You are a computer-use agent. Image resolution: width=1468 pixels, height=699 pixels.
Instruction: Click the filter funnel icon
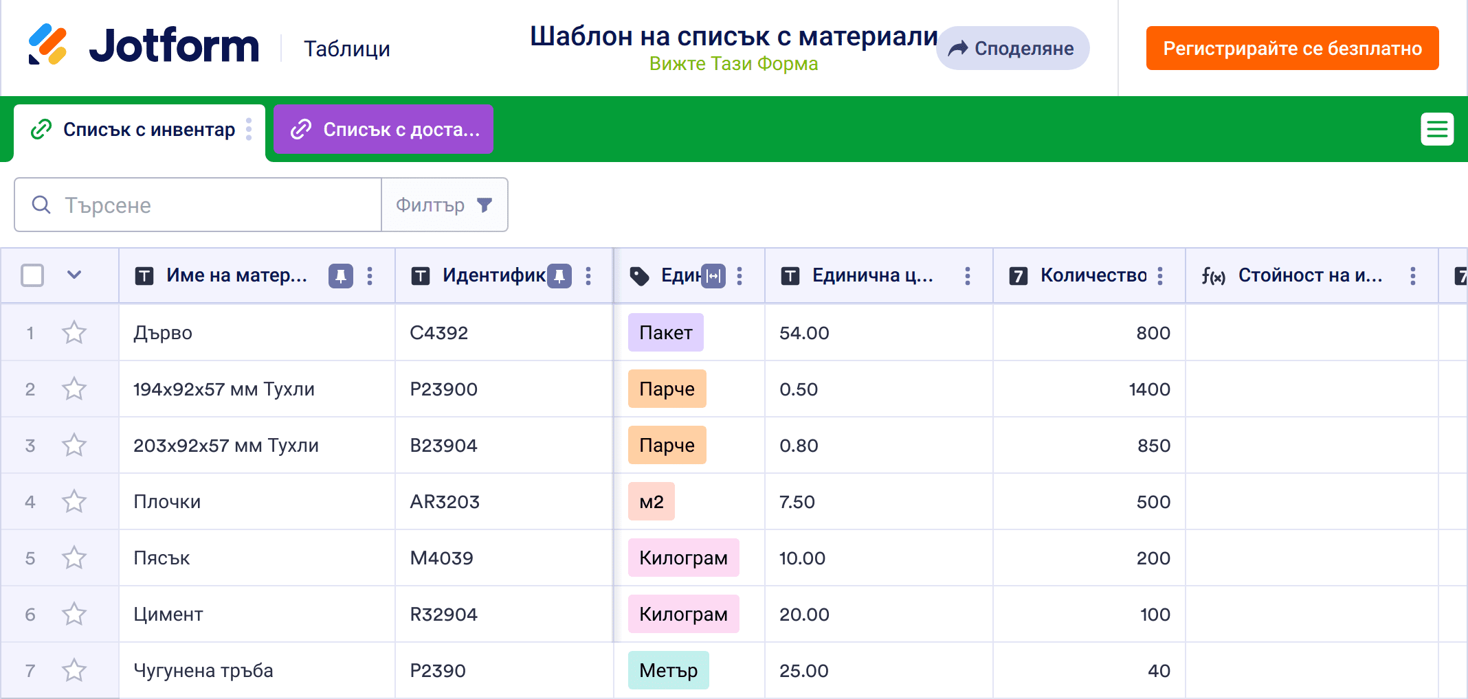point(485,205)
